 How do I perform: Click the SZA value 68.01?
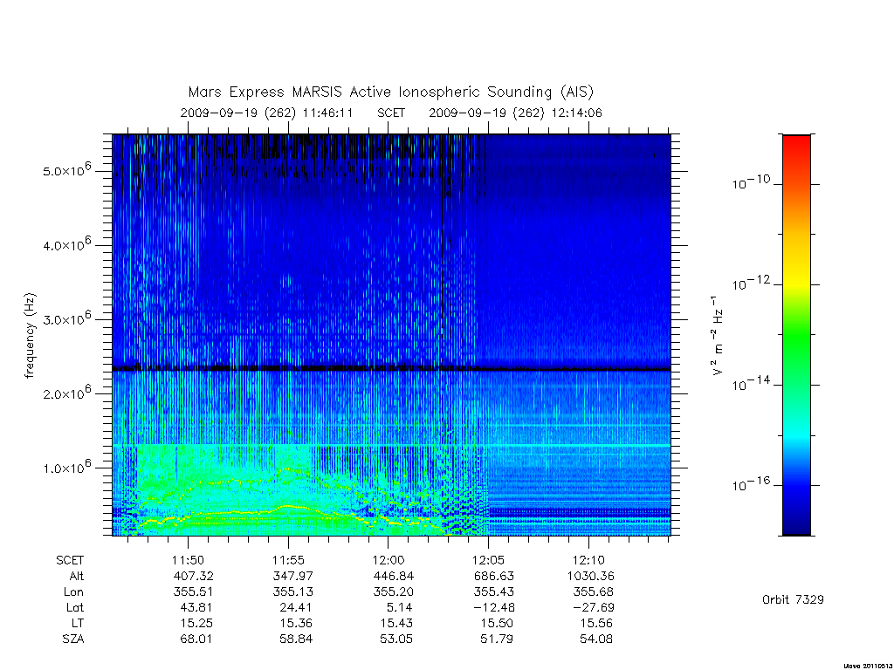point(196,639)
